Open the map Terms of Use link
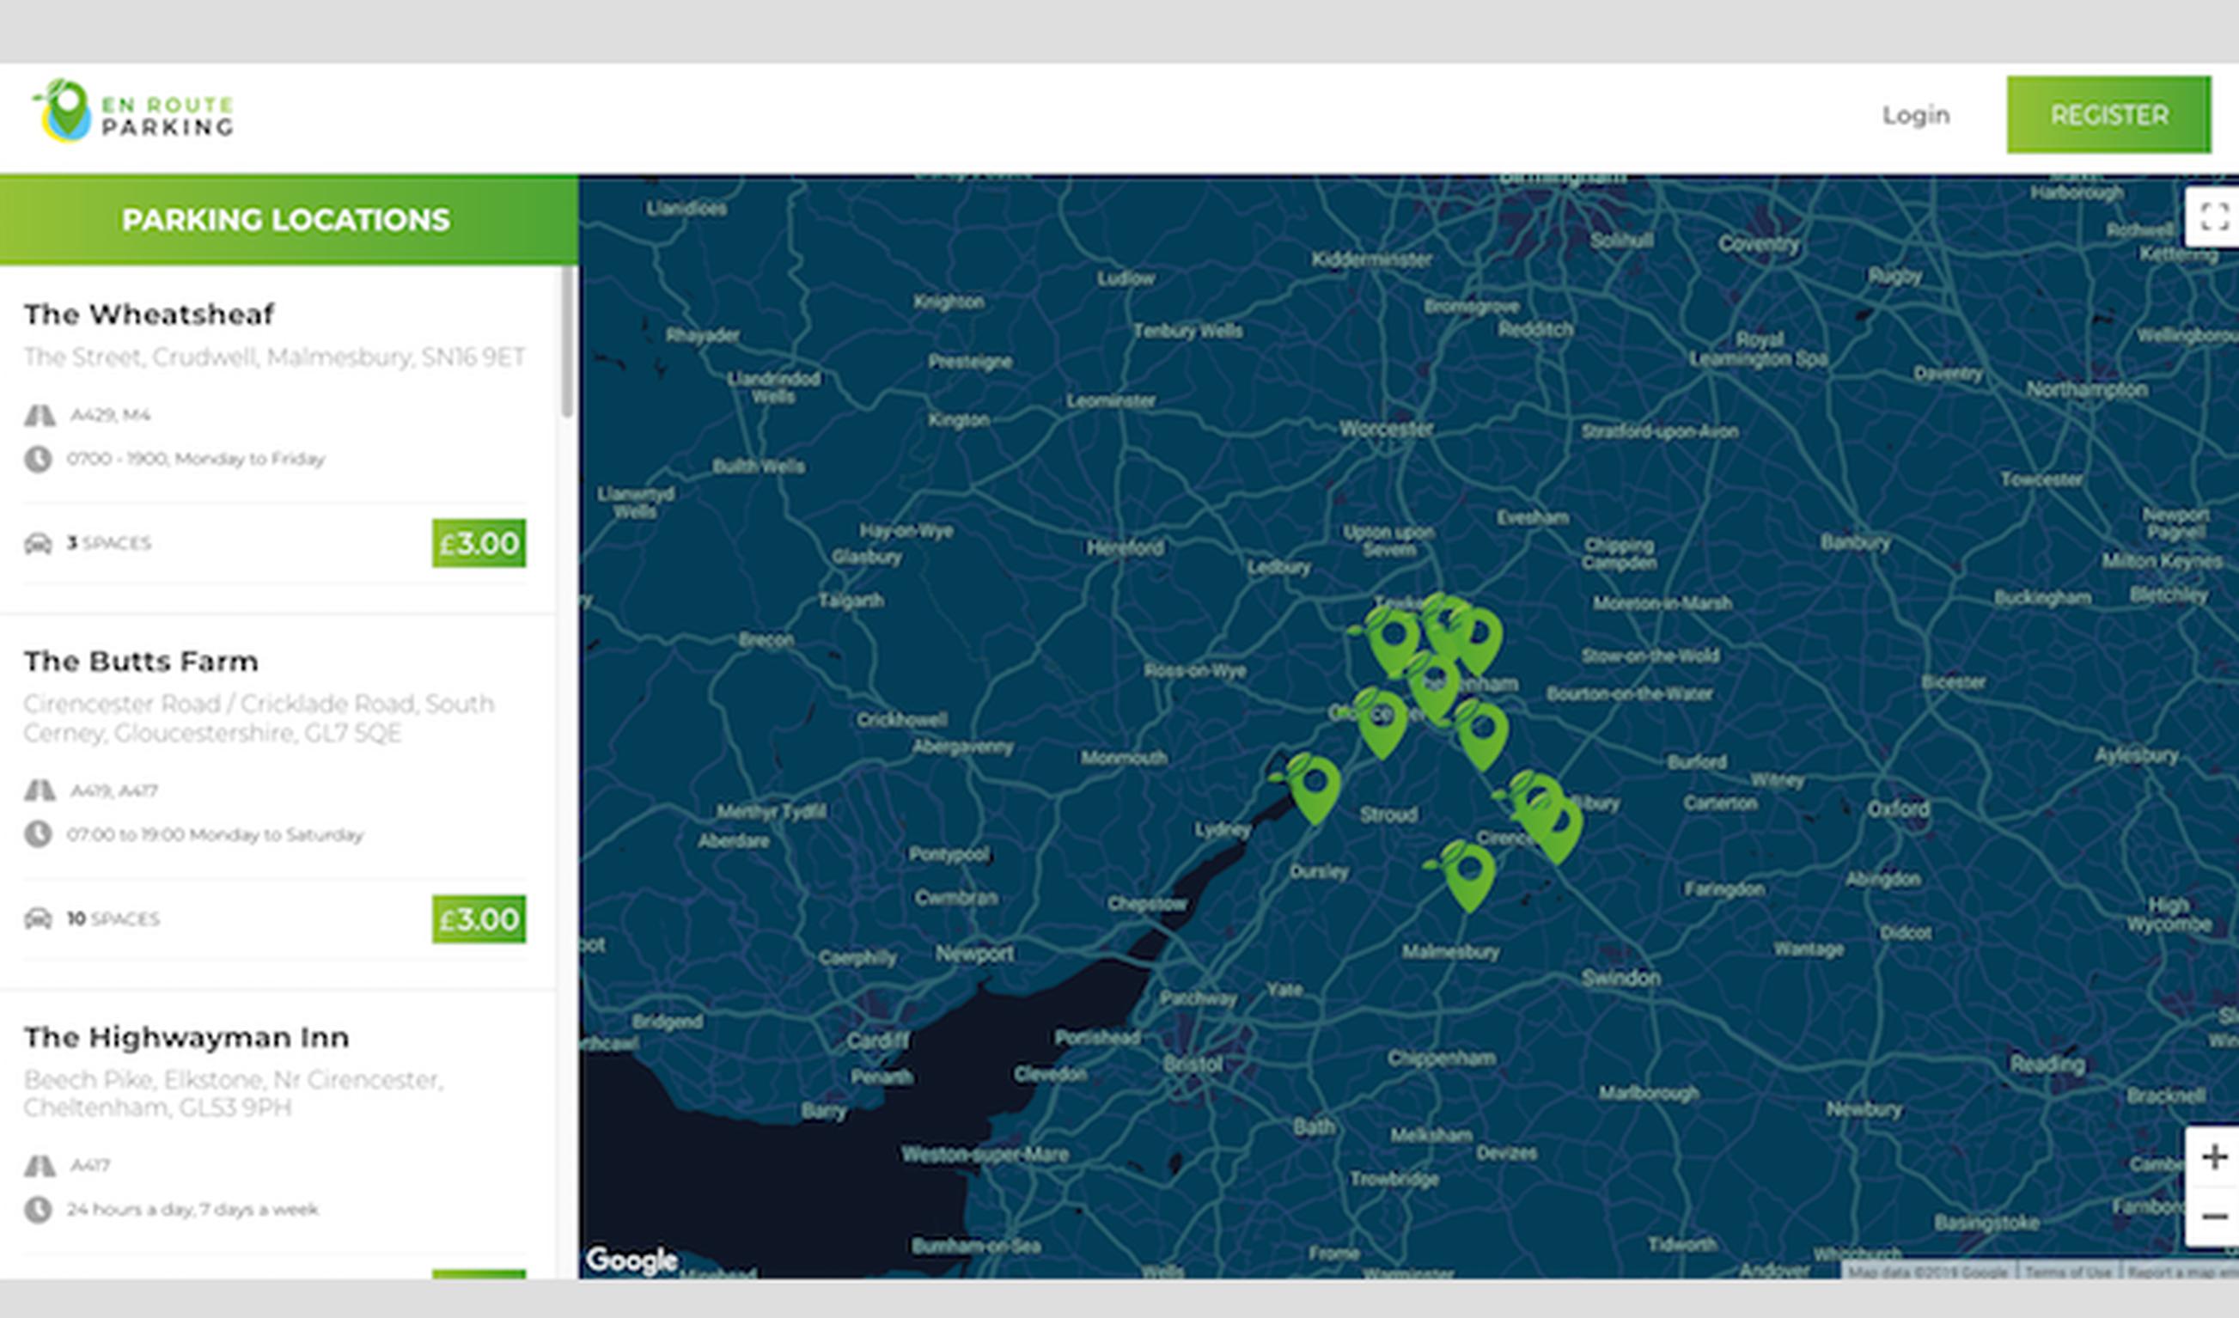2239x1318 pixels. (2067, 1272)
